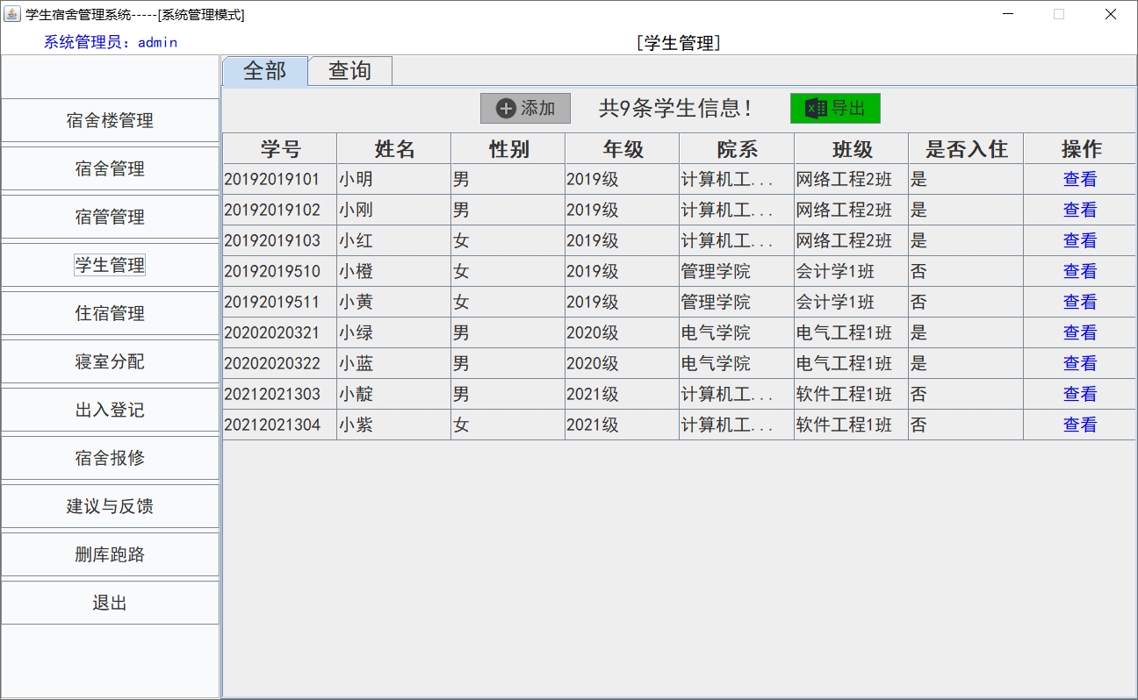Close the dormitory system window

point(1111,14)
